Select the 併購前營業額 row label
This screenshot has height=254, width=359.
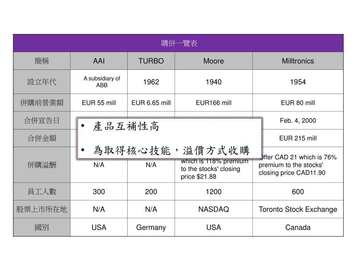[x=42, y=102]
